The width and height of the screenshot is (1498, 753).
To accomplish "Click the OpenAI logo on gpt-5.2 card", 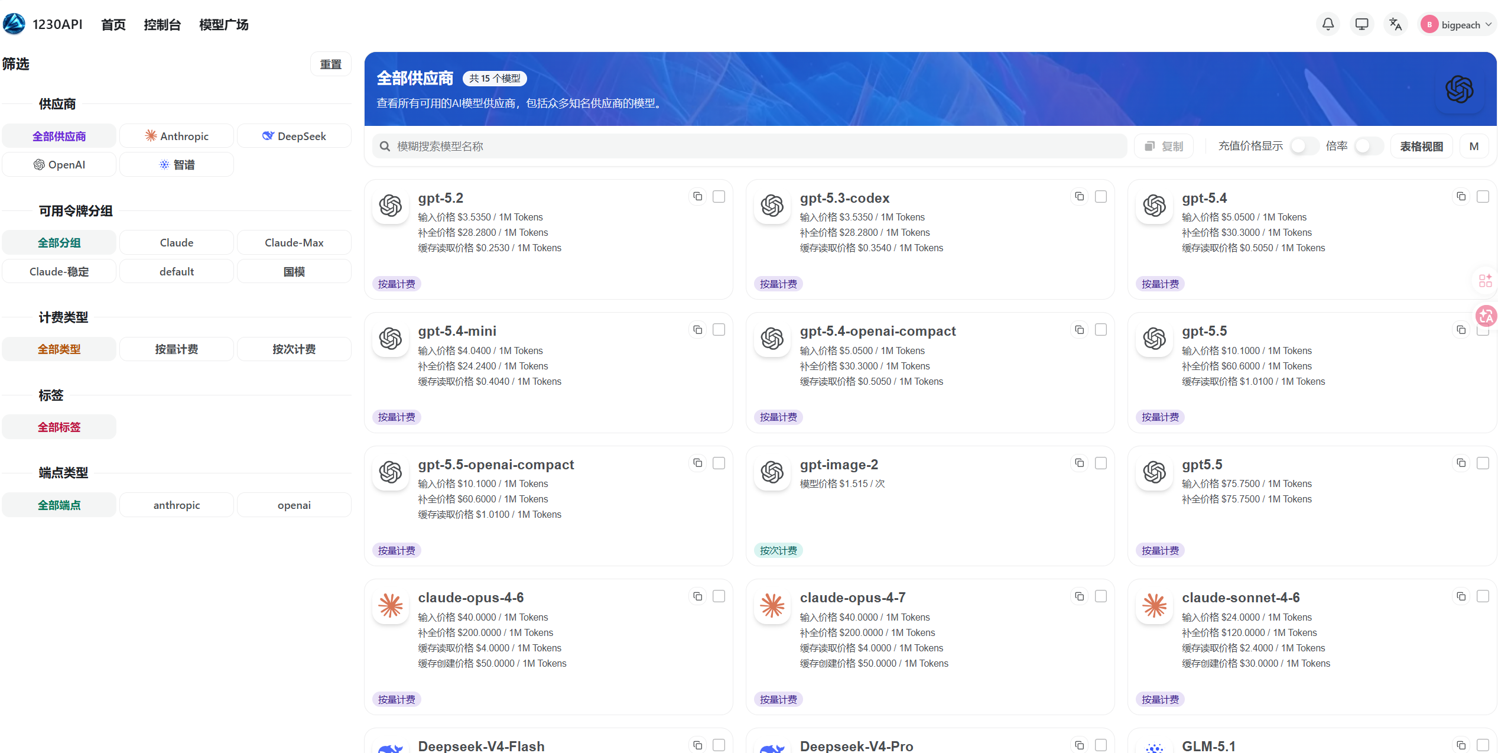I will (x=391, y=206).
